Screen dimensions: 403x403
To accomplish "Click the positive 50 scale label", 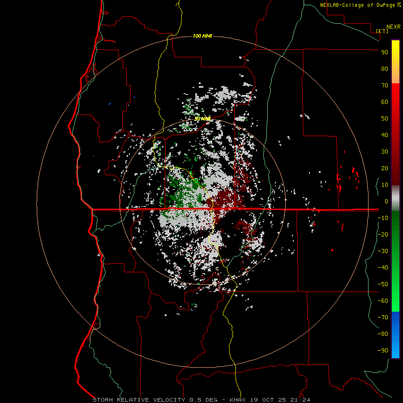I will 385,119.
